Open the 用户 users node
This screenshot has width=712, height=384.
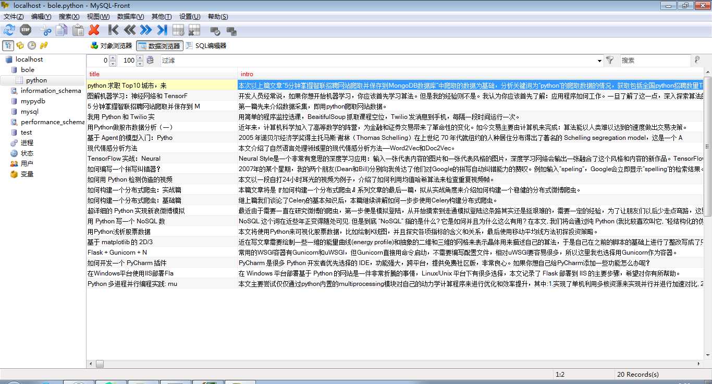click(27, 164)
